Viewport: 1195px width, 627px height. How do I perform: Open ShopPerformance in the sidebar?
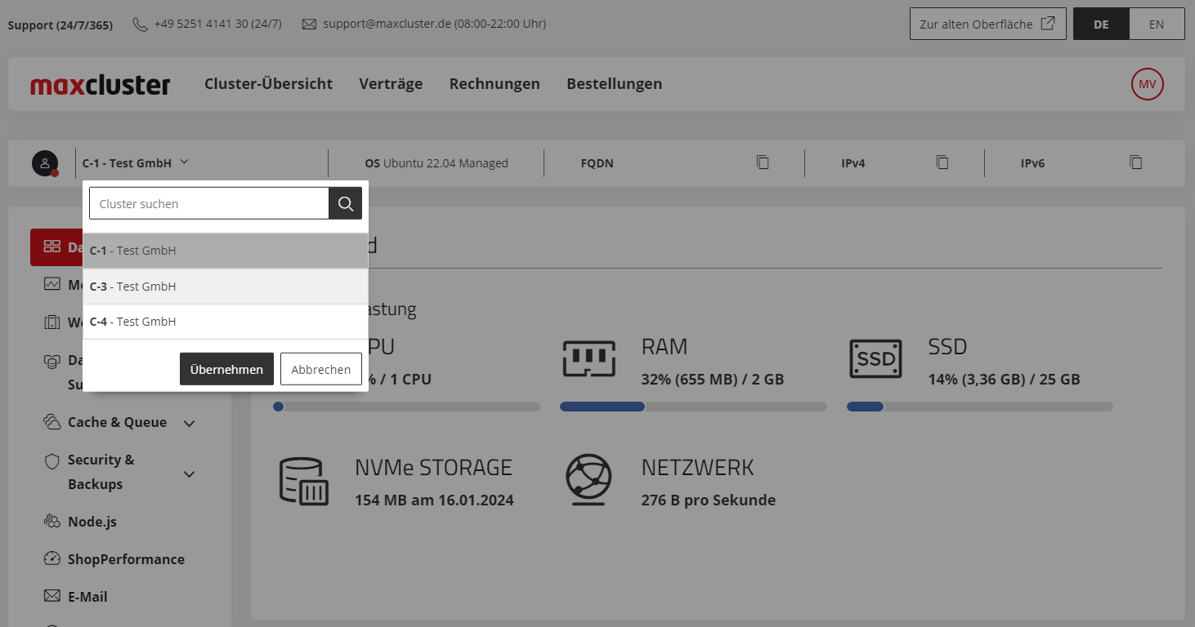[x=126, y=559]
